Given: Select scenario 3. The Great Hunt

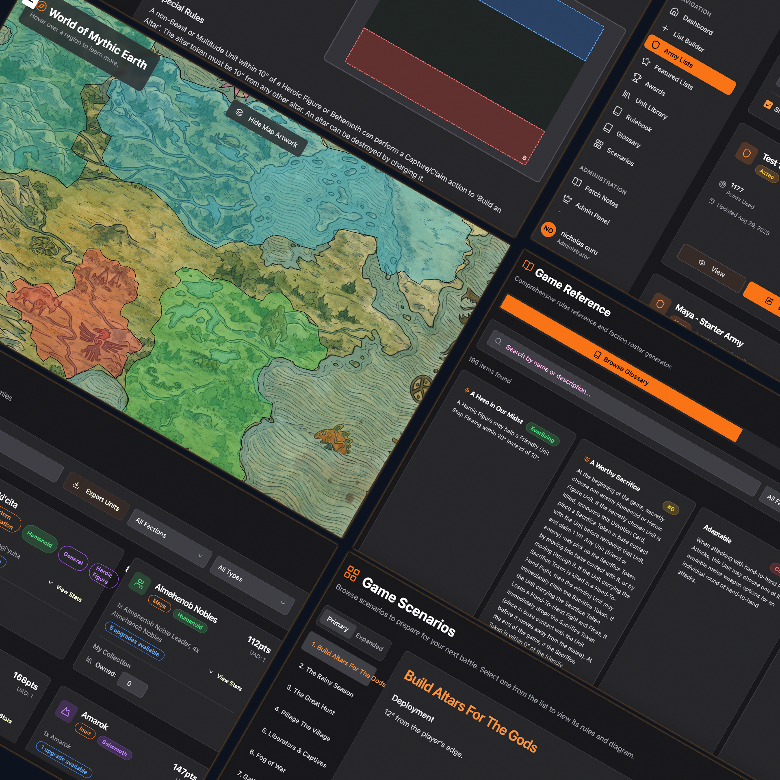Looking at the screenshot, I should [x=311, y=700].
